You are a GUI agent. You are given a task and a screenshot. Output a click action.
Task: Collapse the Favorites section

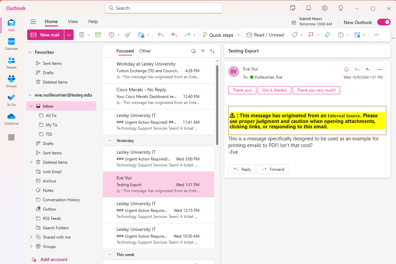[30, 52]
